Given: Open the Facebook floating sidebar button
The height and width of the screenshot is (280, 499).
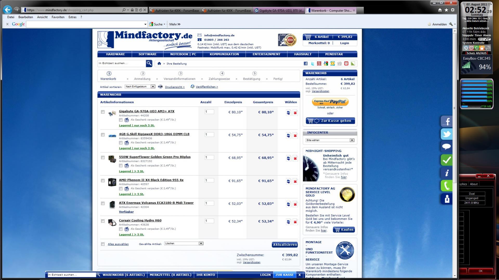Looking at the screenshot, I should pyautogui.click(x=446, y=121).
